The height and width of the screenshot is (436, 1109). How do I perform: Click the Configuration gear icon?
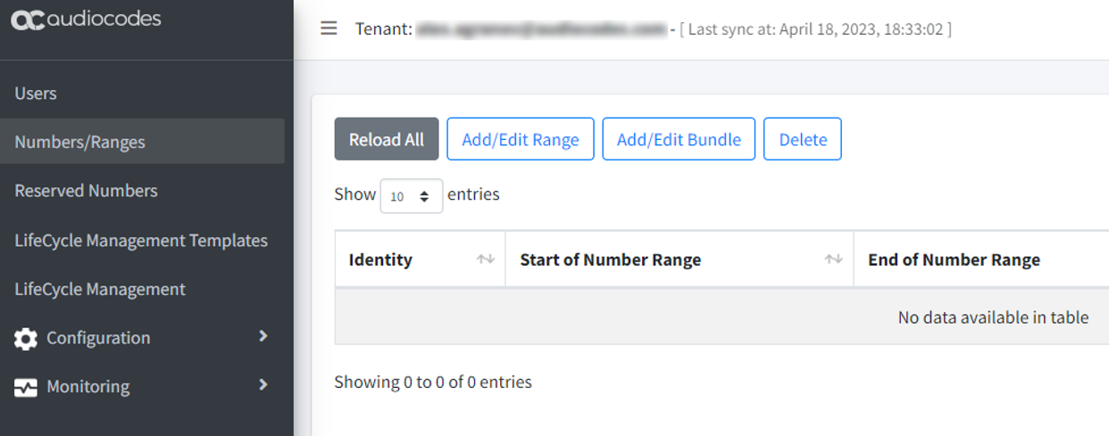[x=26, y=338]
